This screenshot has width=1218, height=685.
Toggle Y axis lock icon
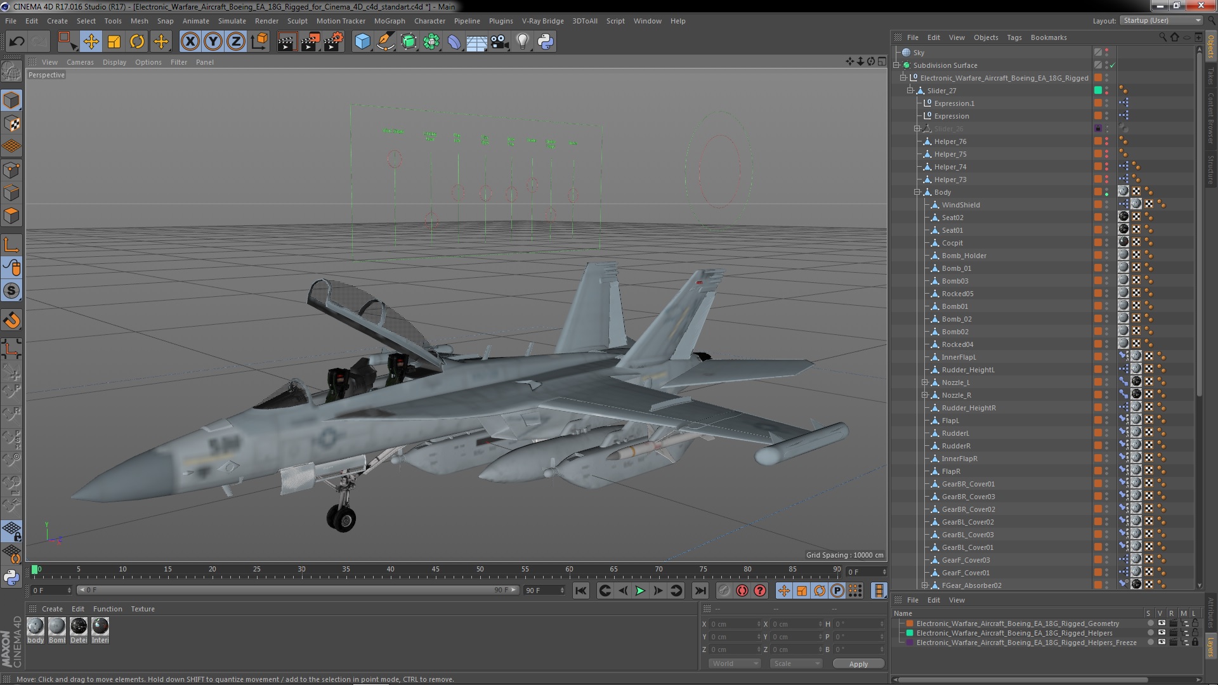[213, 42]
